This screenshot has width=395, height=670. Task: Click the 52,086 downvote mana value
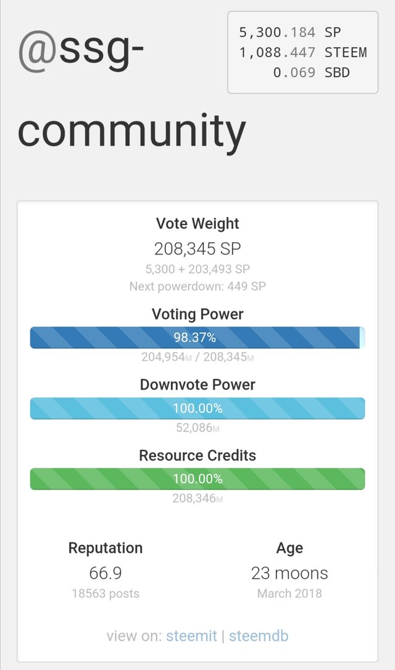[197, 427]
